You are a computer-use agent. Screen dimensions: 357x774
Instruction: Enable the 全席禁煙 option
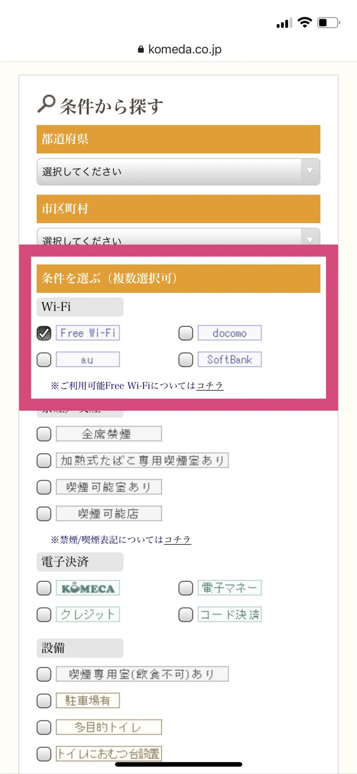pyautogui.click(x=44, y=434)
